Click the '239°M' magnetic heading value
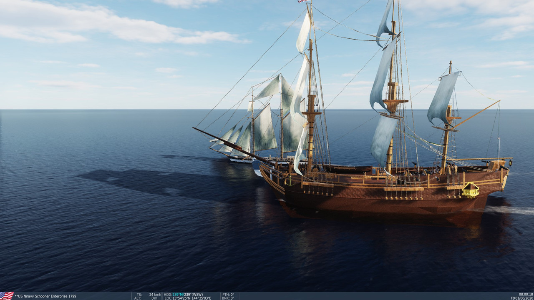Screen dimensions: 534x300 178,294
